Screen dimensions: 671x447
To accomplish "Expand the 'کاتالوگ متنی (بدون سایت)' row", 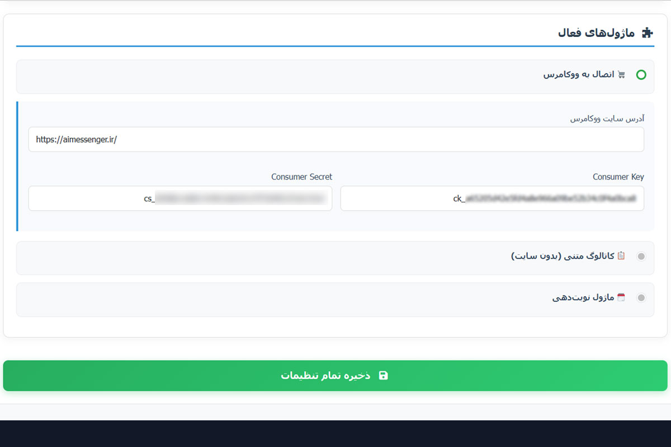I will [x=335, y=258].
